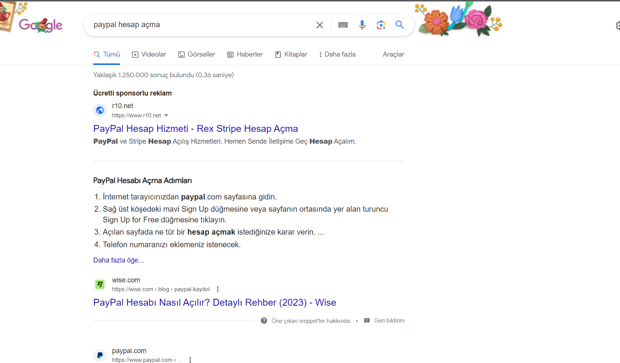Send feedback via Geri bildirim
The image size is (620, 363).
click(x=389, y=321)
